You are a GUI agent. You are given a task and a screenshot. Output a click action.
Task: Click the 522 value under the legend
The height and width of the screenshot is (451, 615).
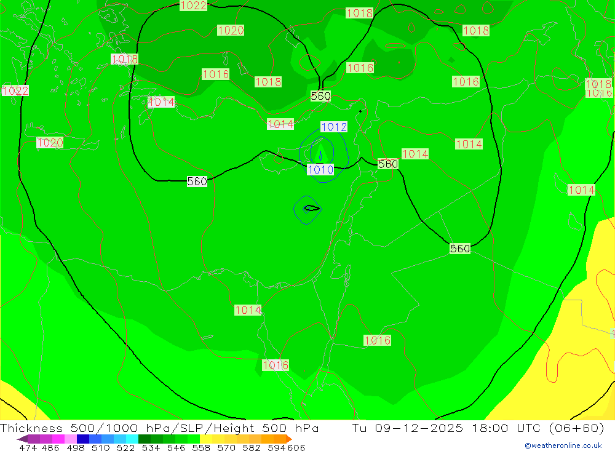[x=125, y=447]
